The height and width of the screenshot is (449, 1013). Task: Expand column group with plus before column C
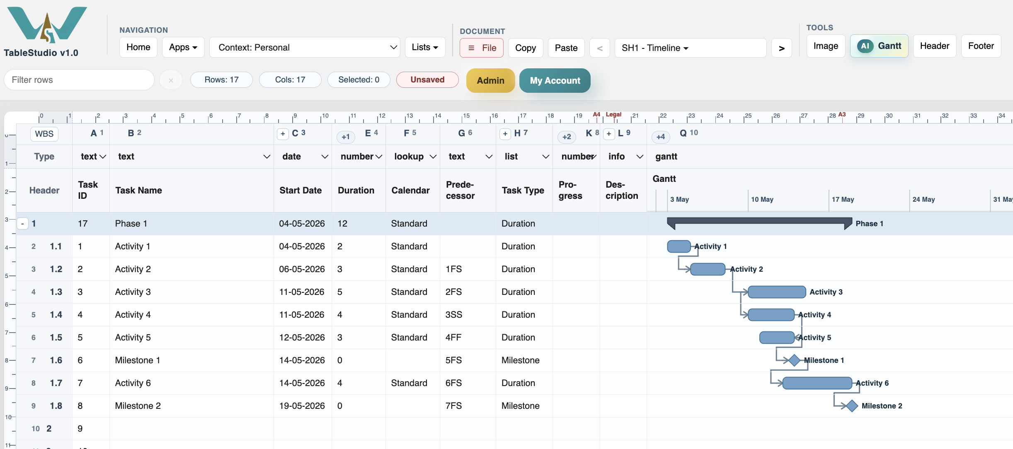(x=283, y=134)
